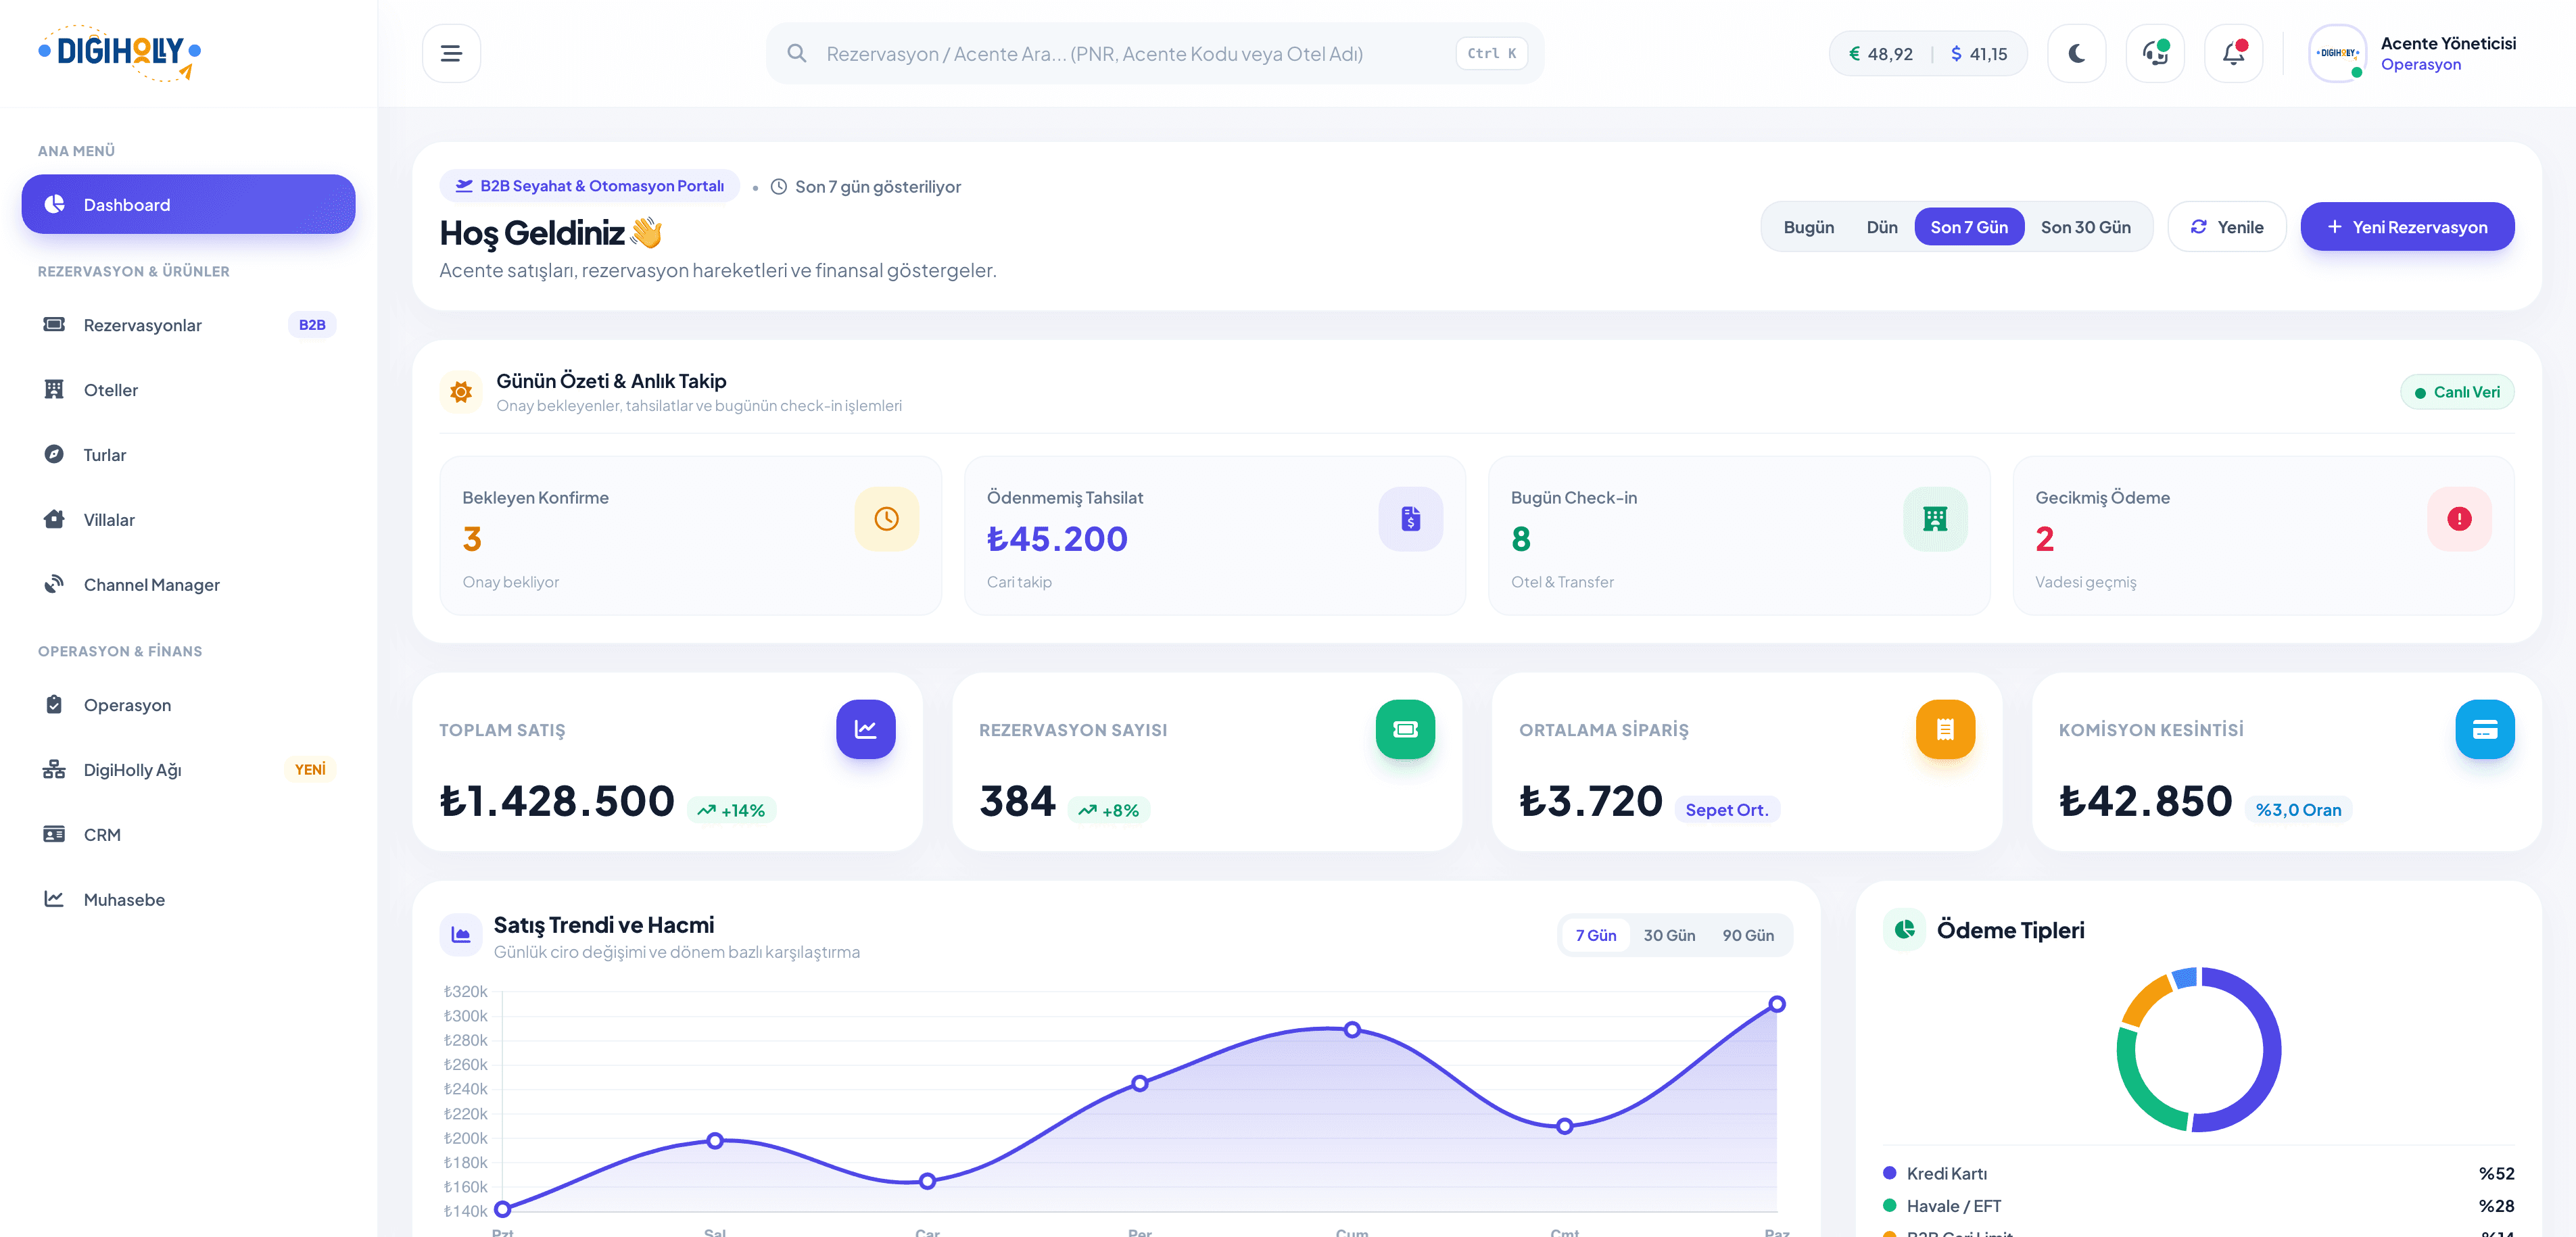Click the CRM card icon

(x=54, y=834)
